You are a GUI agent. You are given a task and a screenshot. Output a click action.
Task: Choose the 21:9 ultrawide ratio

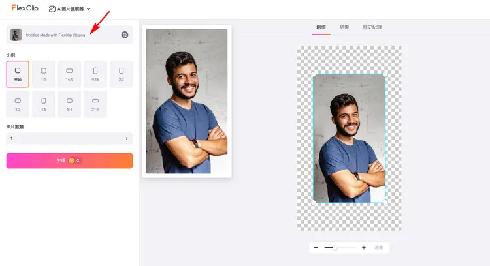pos(95,104)
